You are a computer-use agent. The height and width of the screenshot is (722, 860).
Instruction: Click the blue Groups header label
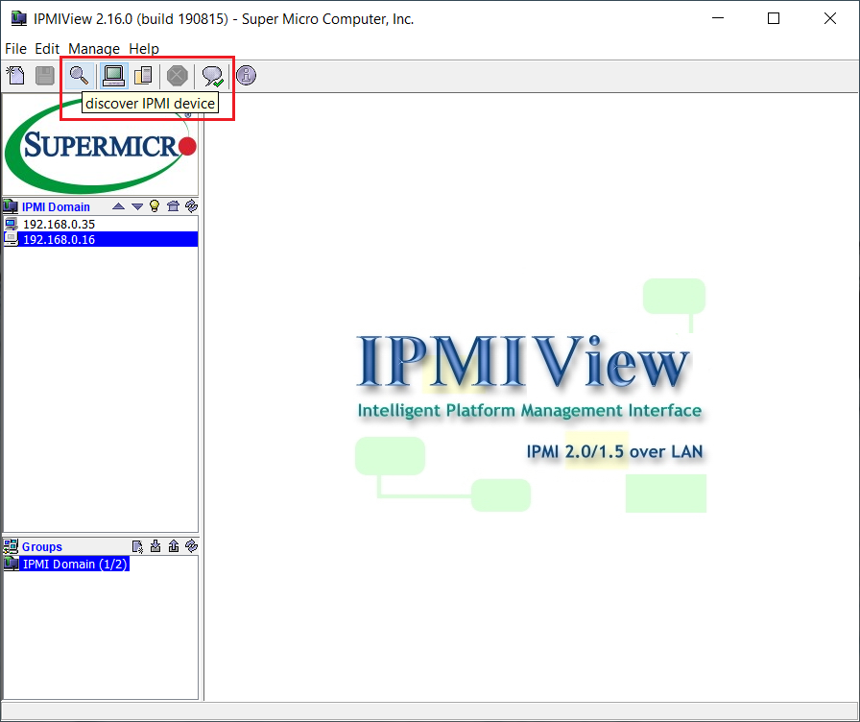click(x=42, y=547)
